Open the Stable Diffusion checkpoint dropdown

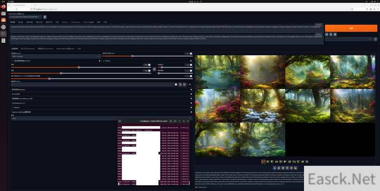25,17
